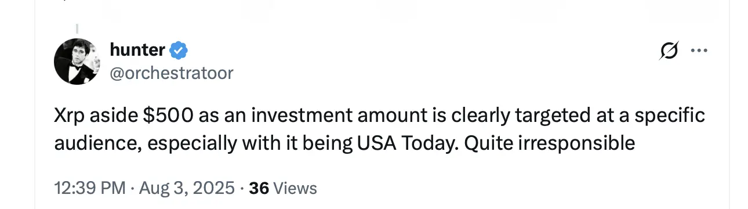Open the three-dot more options menu
748x209 pixels.
pyautogui.click(x=699, y=51)
